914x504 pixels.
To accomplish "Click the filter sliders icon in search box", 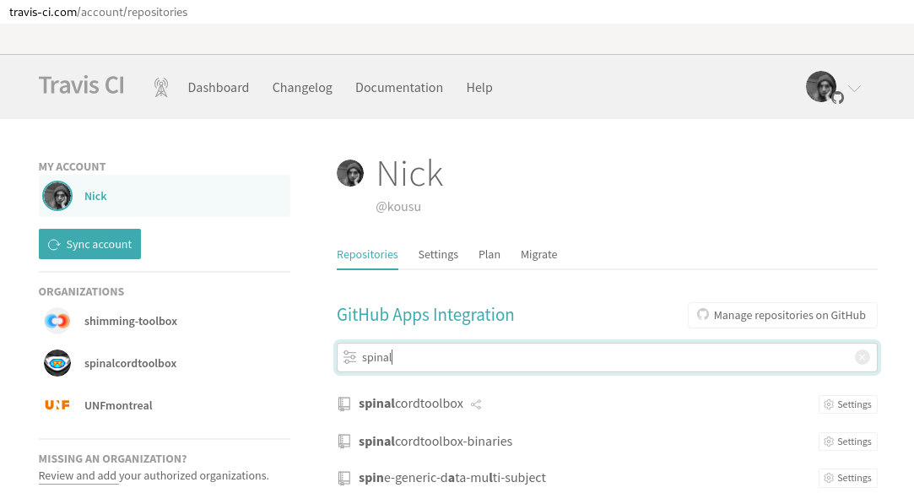I will coord(349,357).
